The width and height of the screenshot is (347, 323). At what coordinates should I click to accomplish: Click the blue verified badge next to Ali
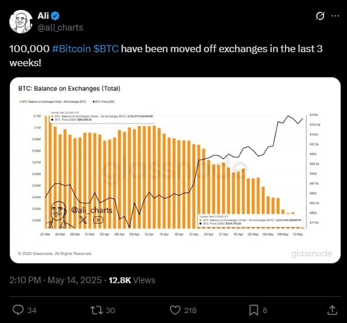click(x=55, y=16)
